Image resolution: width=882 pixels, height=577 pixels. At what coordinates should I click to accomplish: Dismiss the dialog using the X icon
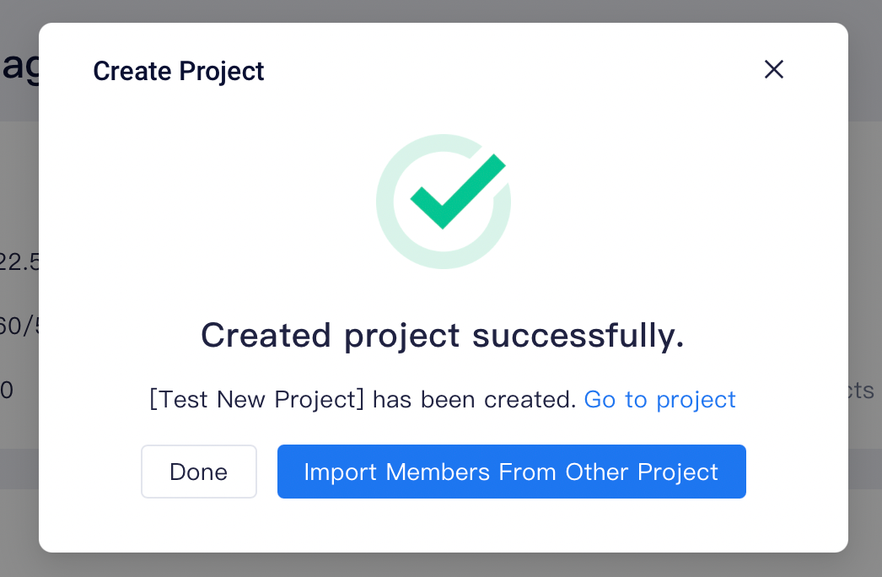pyautogui.click(x=774, y=70)
